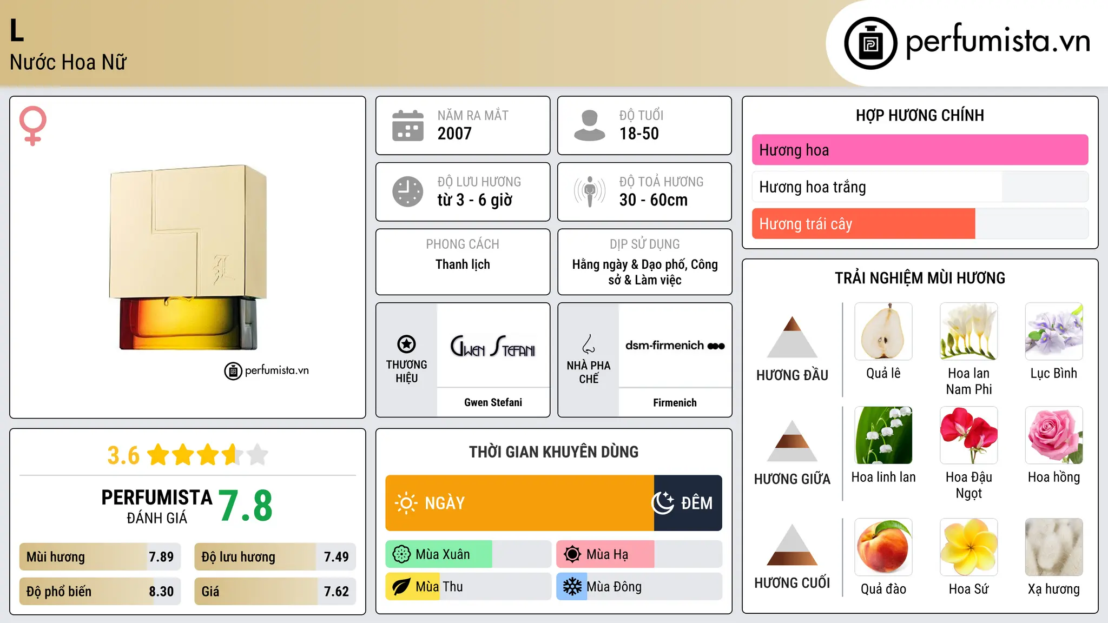Click the Mùa Đông season bar
Image resolution: width=1108 pixels, height=623 pixels.
pos(639,587)
